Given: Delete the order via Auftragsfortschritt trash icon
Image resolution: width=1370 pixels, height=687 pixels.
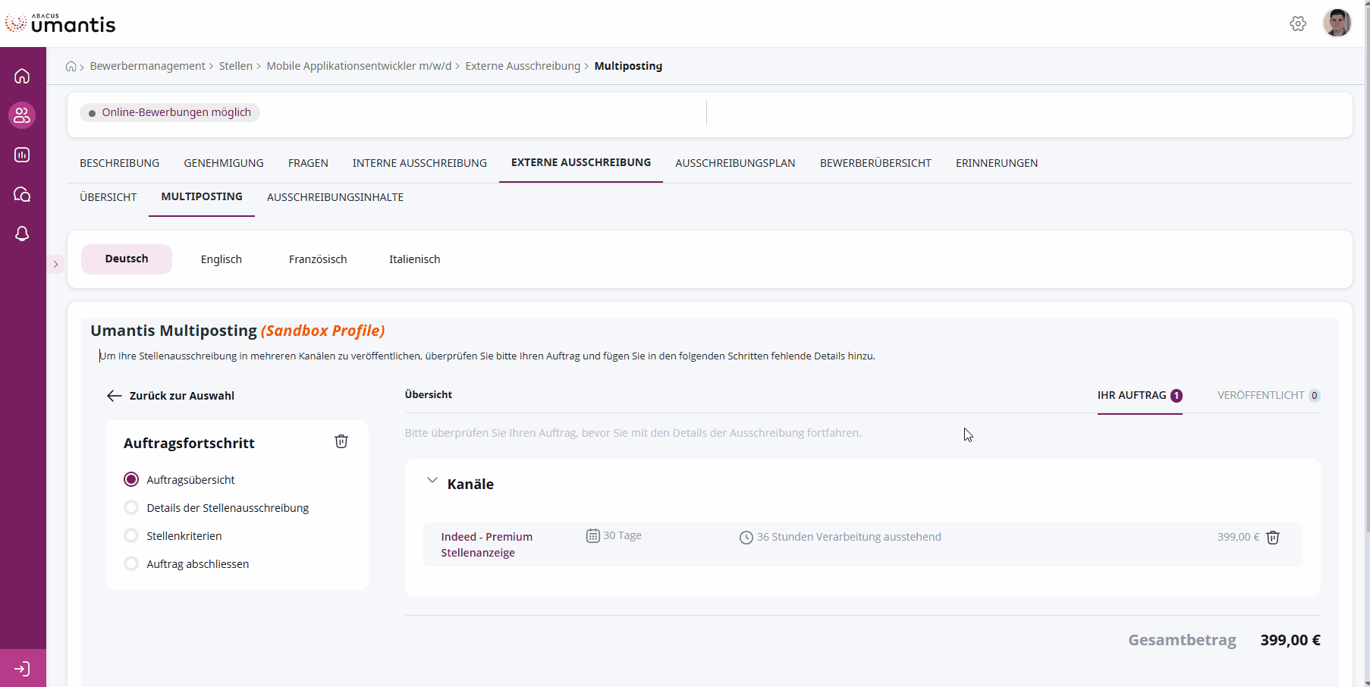Looking at the screenshot, I should pos(341,441).
